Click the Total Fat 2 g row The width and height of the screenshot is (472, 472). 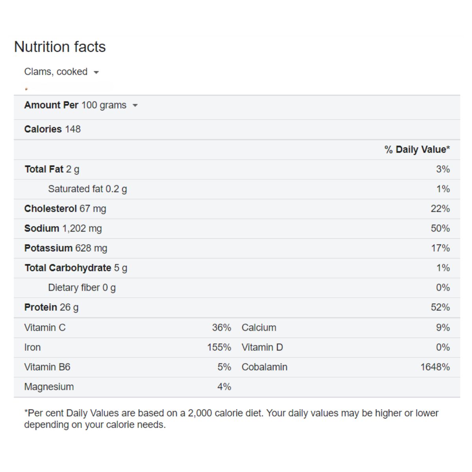pos(237,170)
